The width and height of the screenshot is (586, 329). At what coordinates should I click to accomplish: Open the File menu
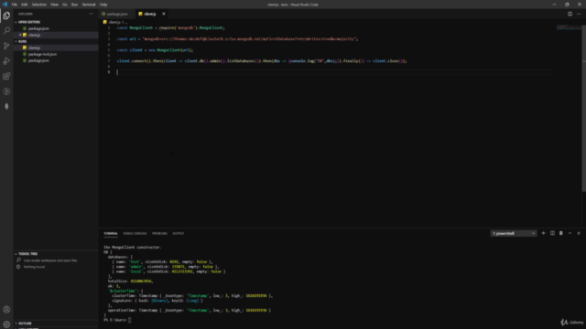(x=15, y=5)
